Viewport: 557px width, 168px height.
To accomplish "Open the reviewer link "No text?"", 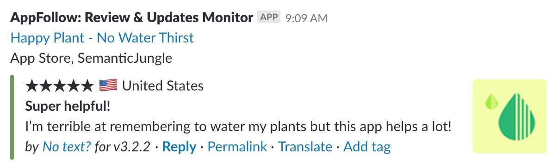I will [66, 147].
